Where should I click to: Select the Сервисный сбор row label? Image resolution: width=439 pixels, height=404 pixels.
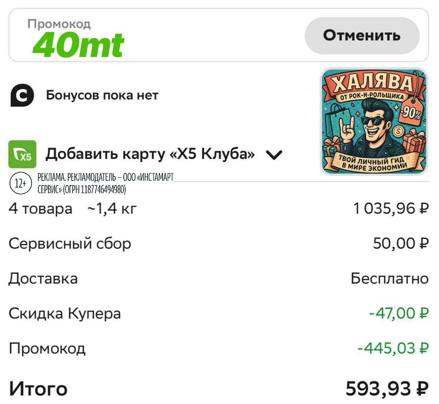click(70, 244)
